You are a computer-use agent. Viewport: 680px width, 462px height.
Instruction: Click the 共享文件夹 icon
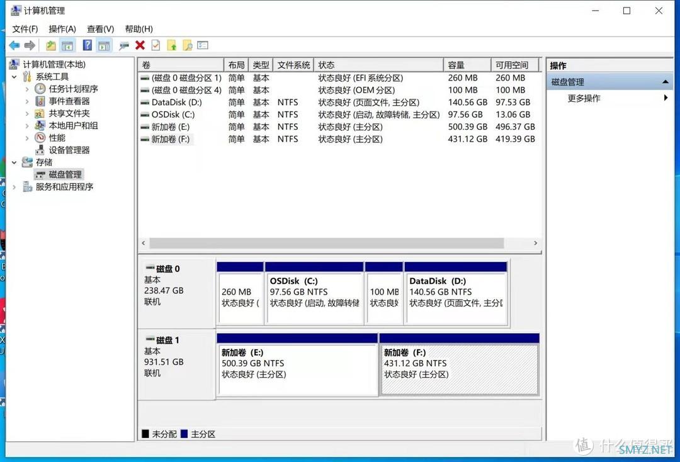[x=40, y=113]
